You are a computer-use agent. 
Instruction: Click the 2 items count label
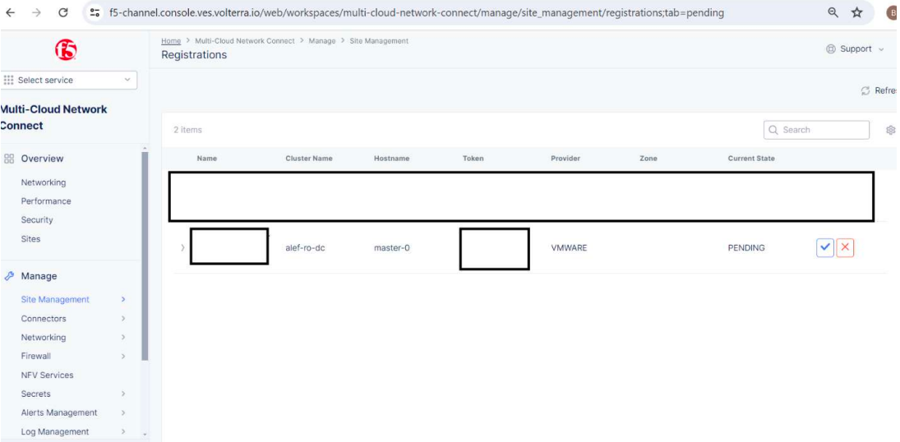187,131
